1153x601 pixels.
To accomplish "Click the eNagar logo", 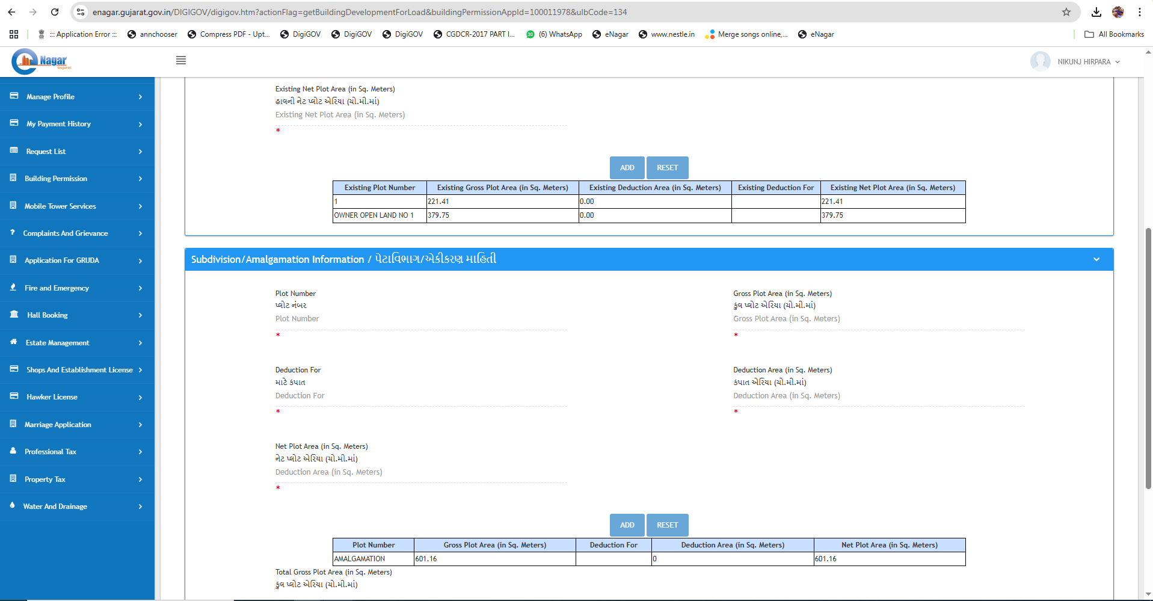I will (42, 61).
